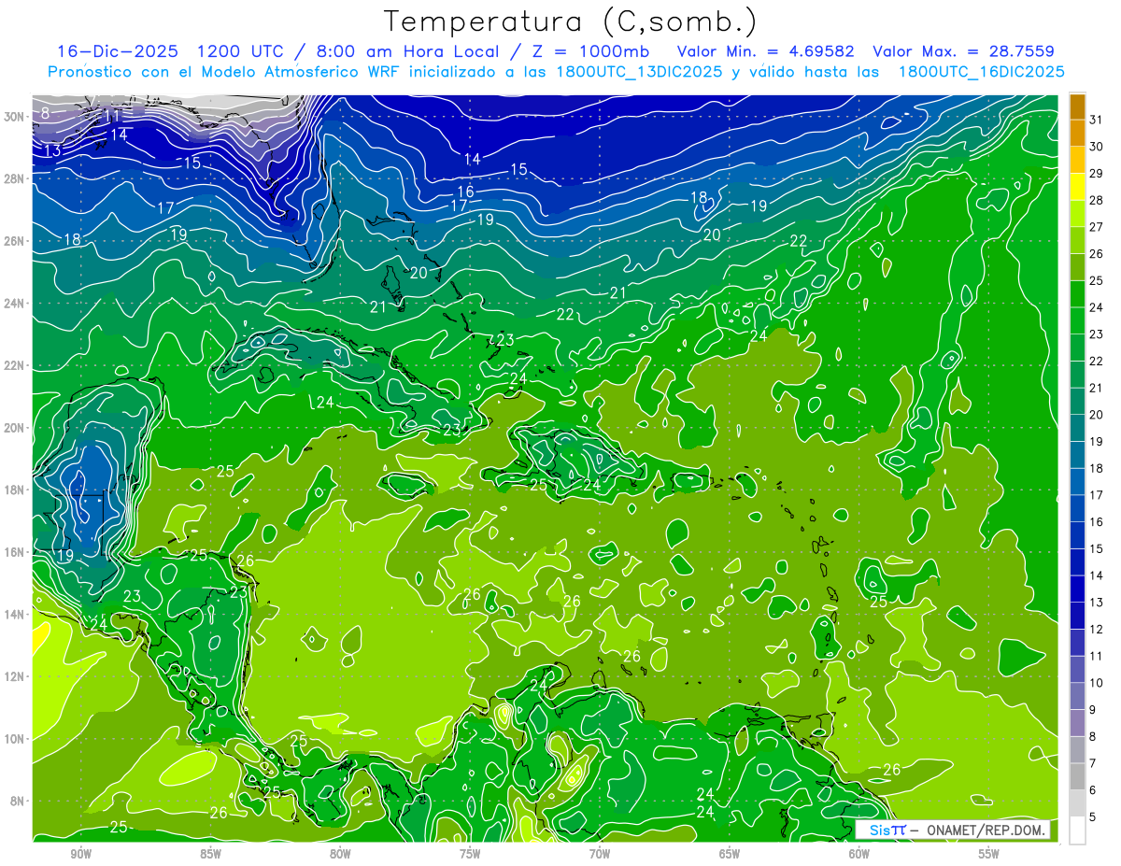Click the "8" contour label on the map

pos(45,114)
